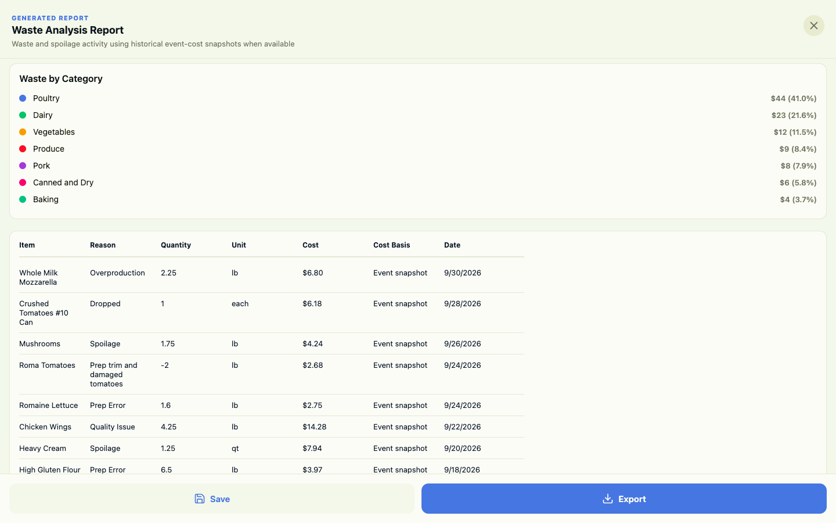836x523 pixels.
Task: Click the Cost column header
Action: 311,245
